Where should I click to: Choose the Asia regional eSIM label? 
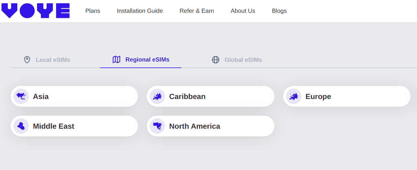41,97
